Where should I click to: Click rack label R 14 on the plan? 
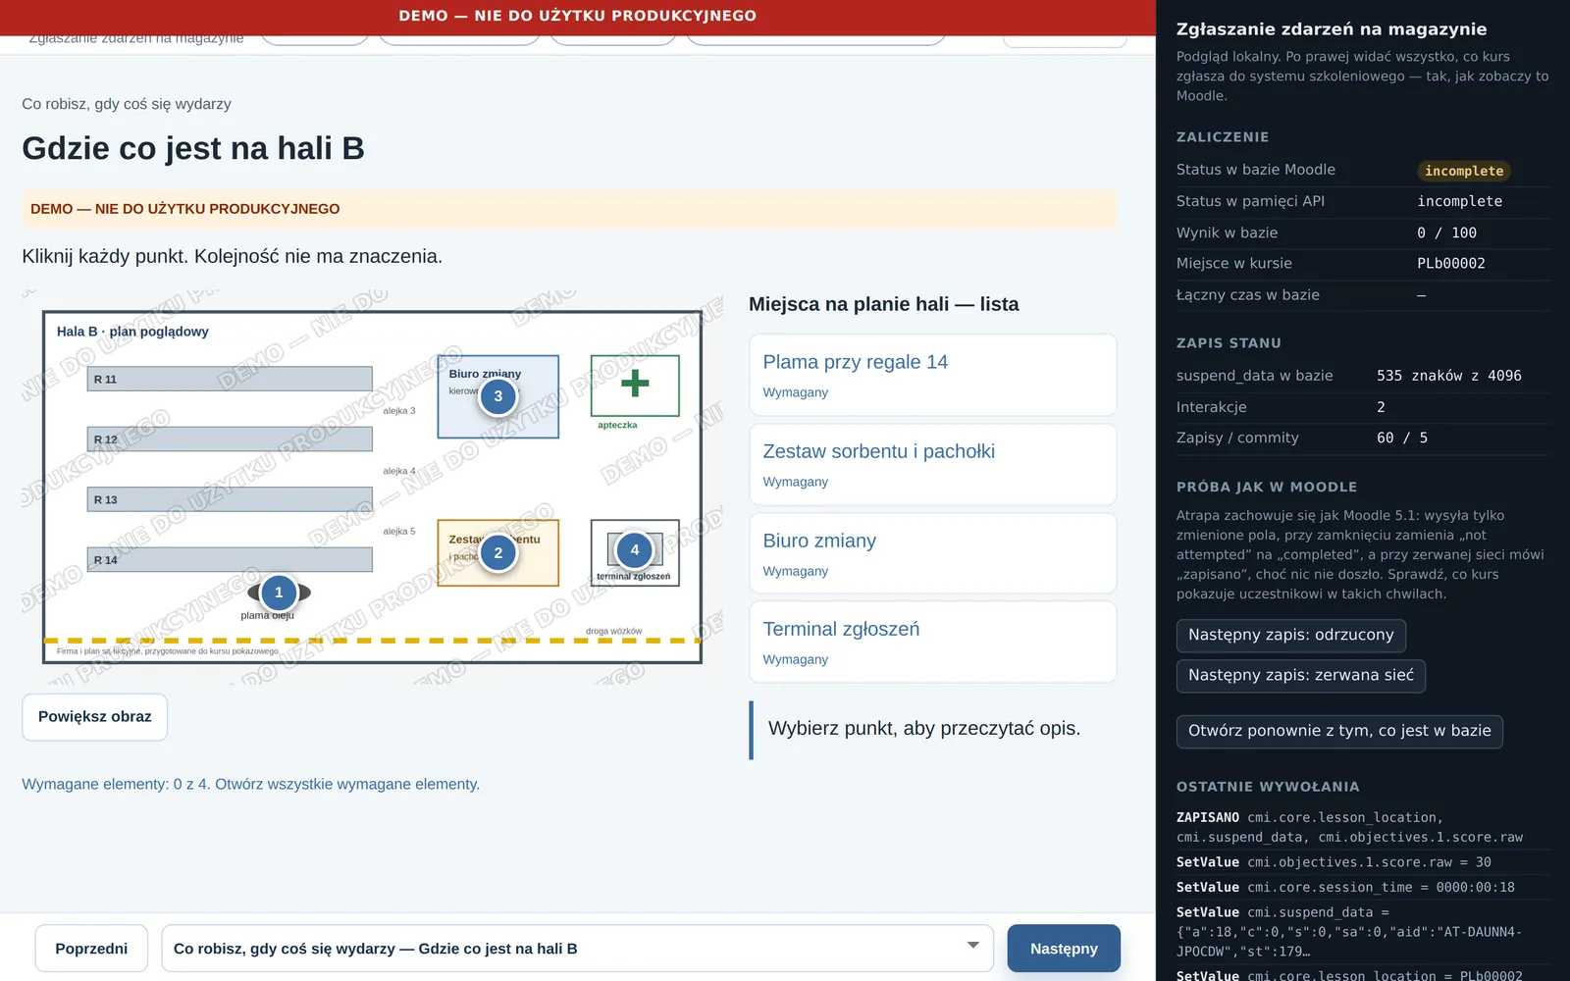(x=105, y=560)
